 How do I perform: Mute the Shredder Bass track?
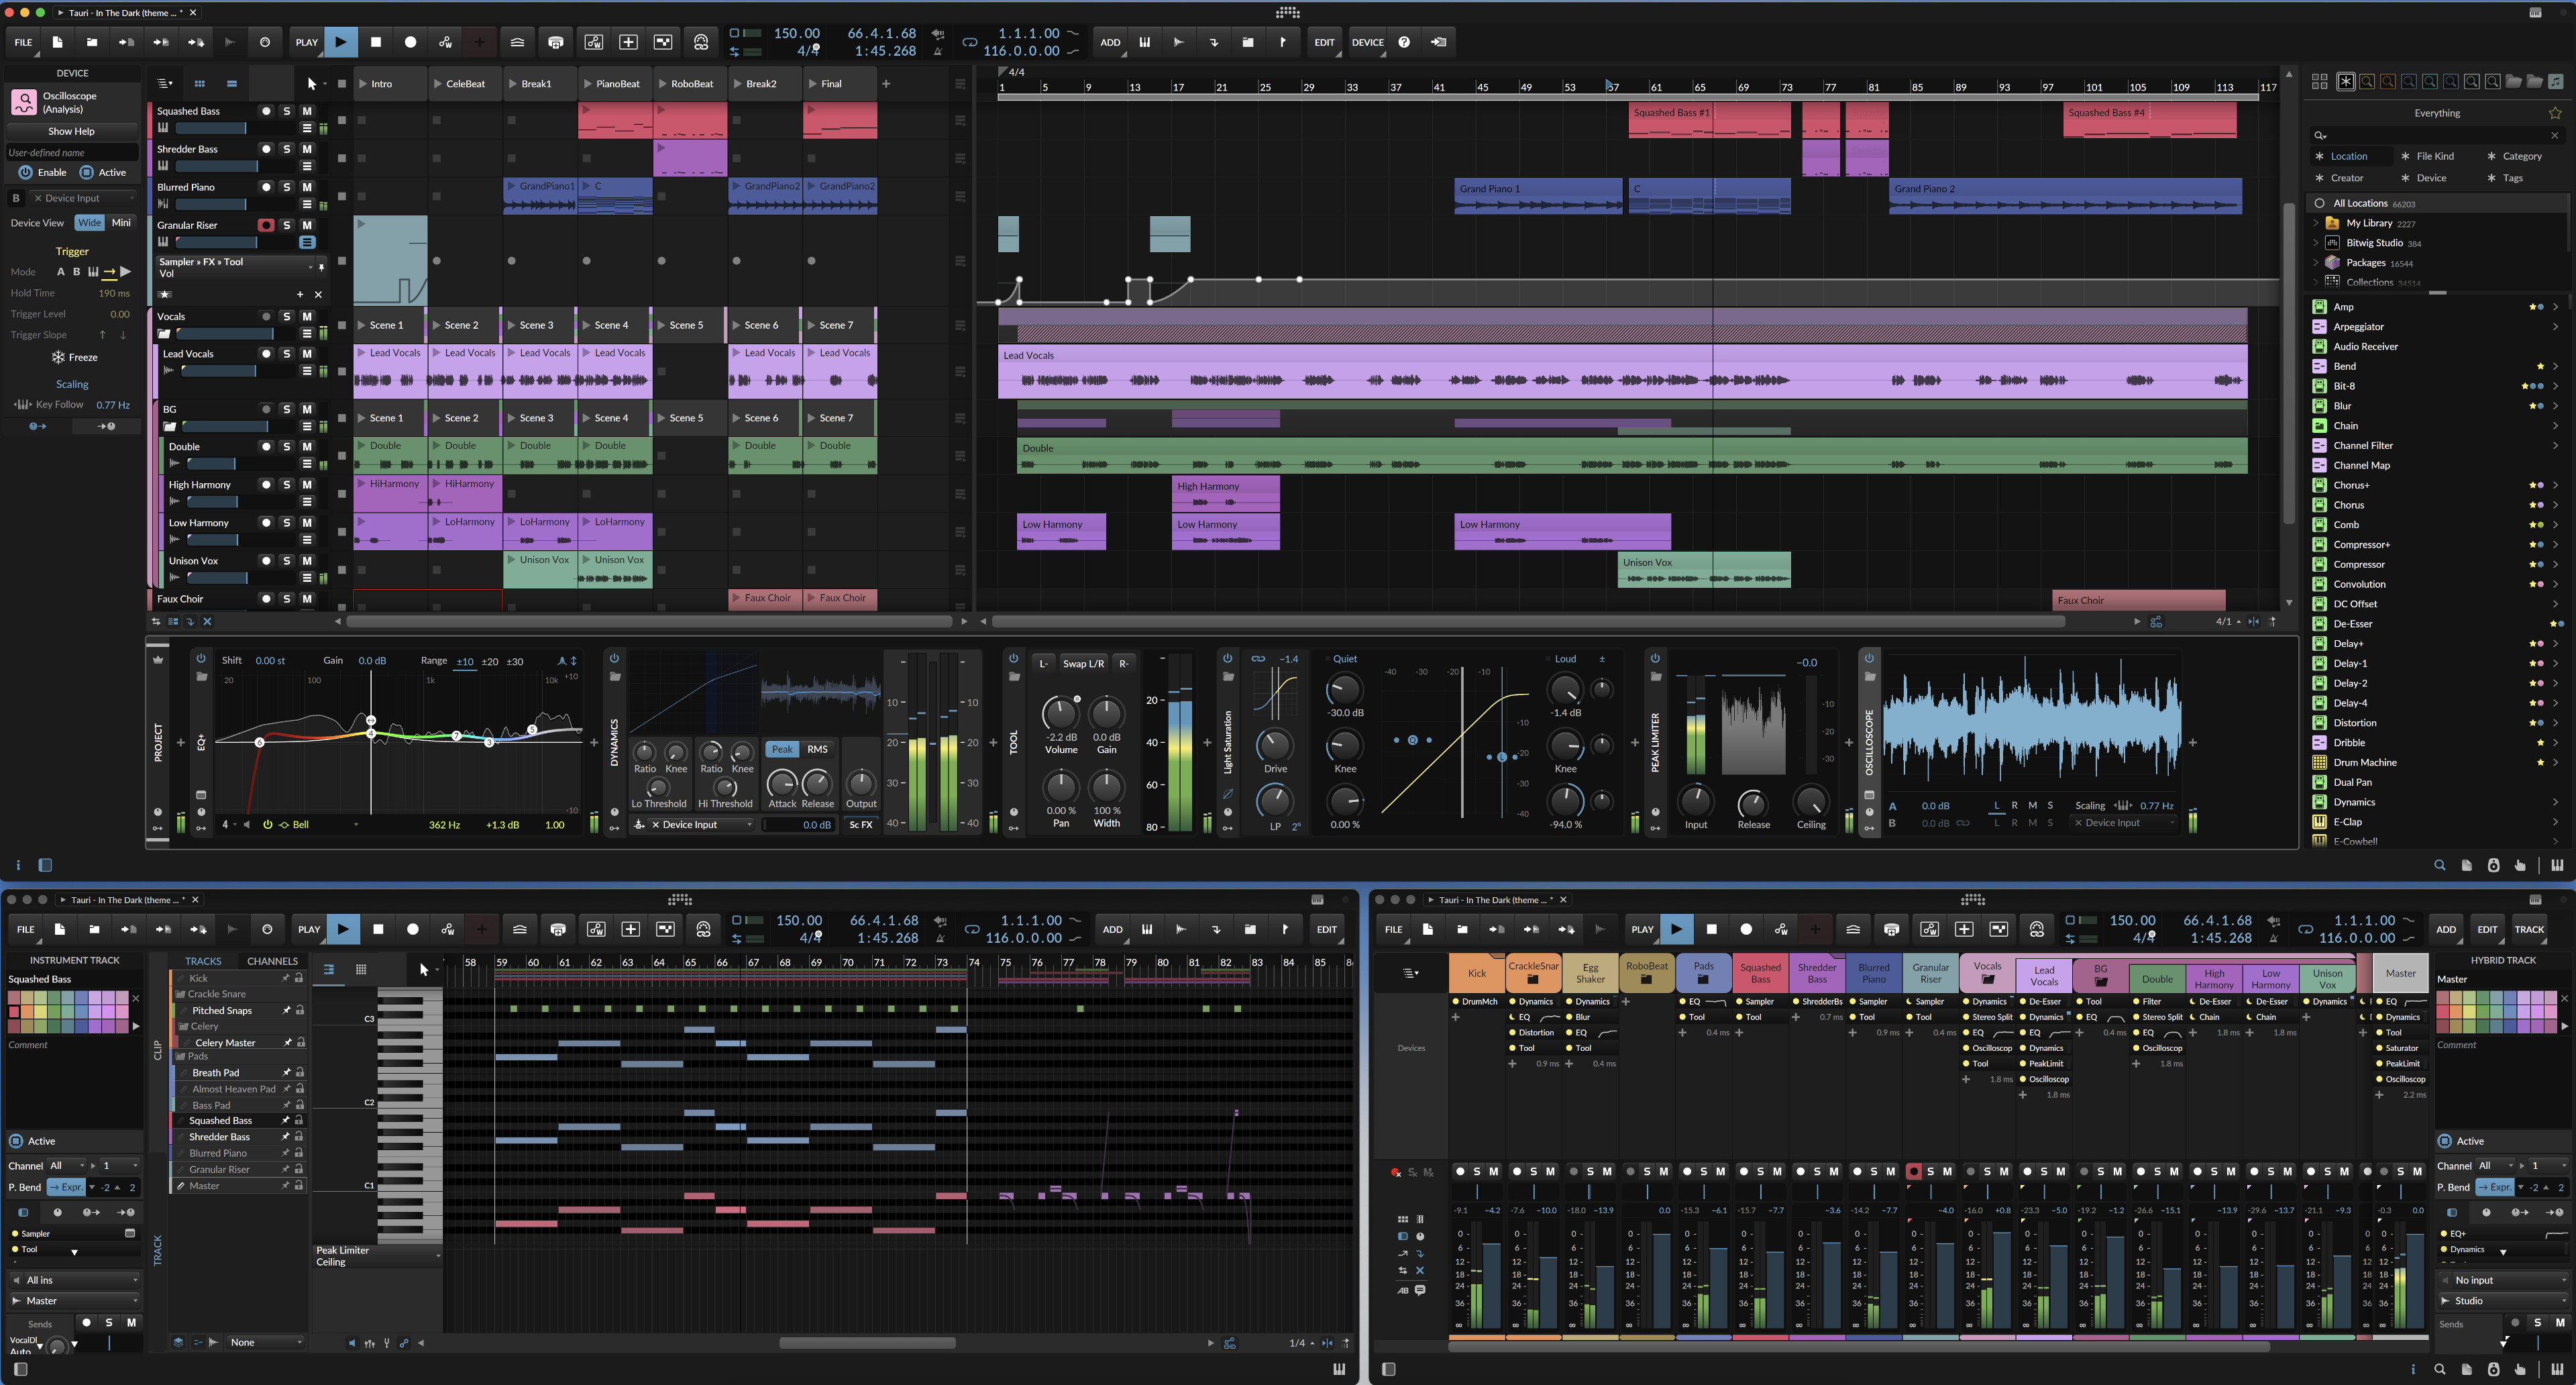[x=307, y=149]
